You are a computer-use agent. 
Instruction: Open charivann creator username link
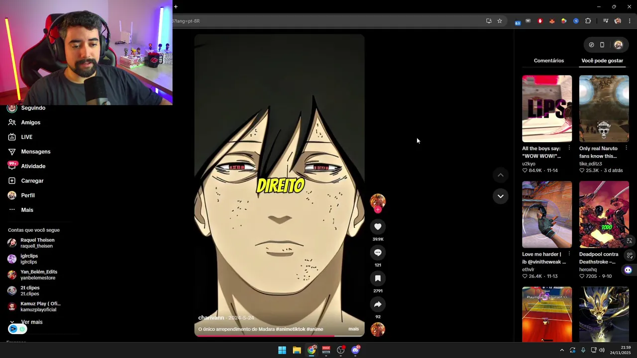(211, 318)
